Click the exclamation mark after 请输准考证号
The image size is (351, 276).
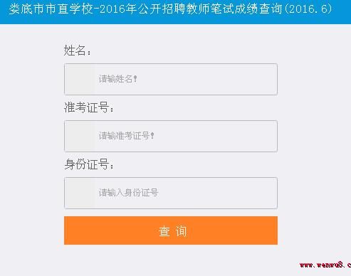coord(152,136)
